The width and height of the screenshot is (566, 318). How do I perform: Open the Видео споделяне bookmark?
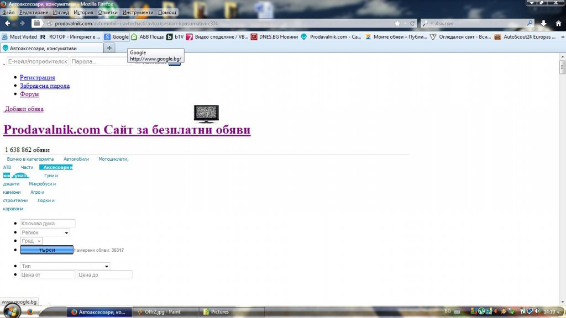click(x=217, y=37)
